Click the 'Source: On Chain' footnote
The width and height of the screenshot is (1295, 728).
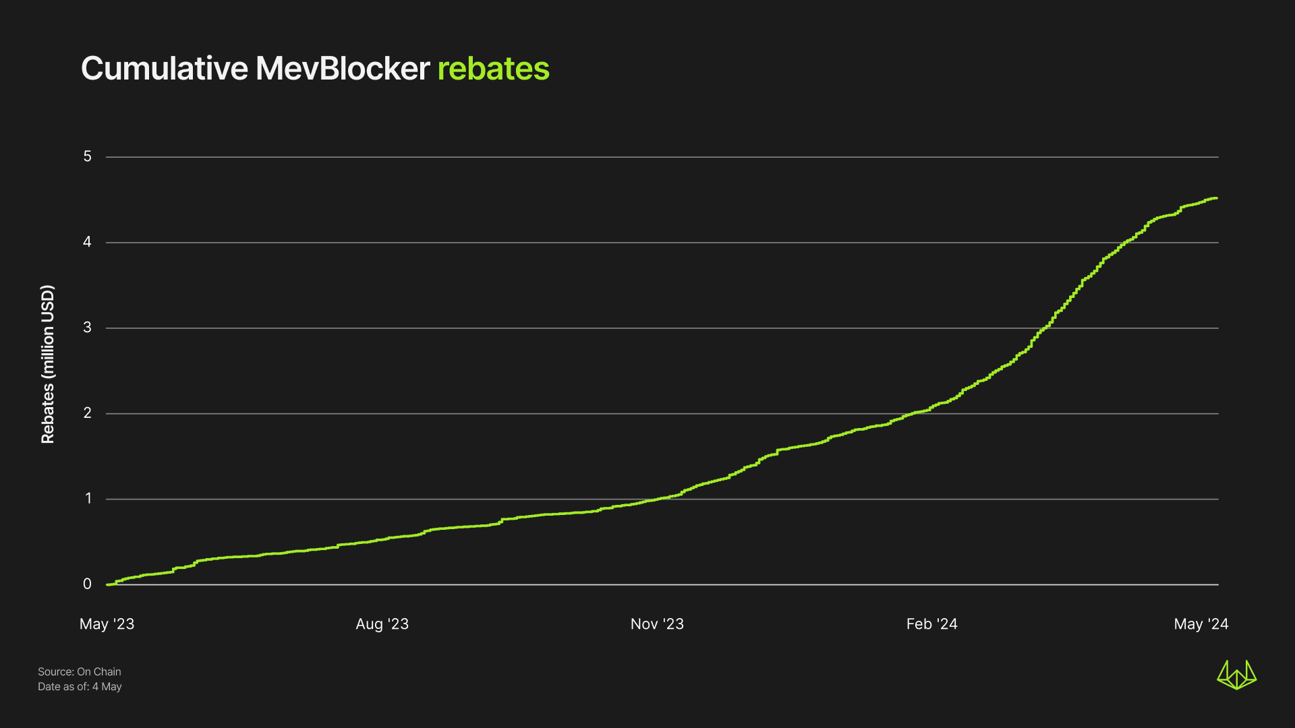pyautogui.click(x=80, y=672)
